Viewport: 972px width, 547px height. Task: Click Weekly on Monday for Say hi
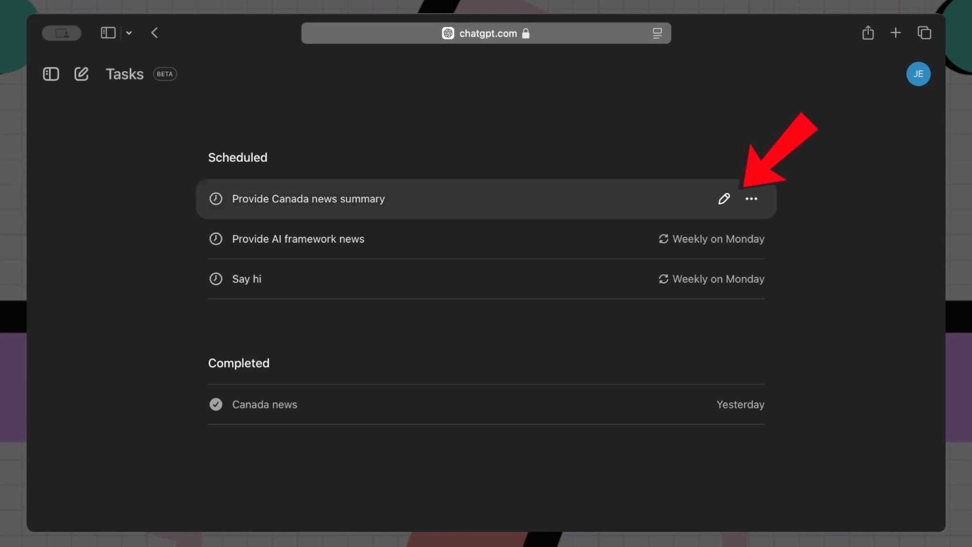coord(712,279)
